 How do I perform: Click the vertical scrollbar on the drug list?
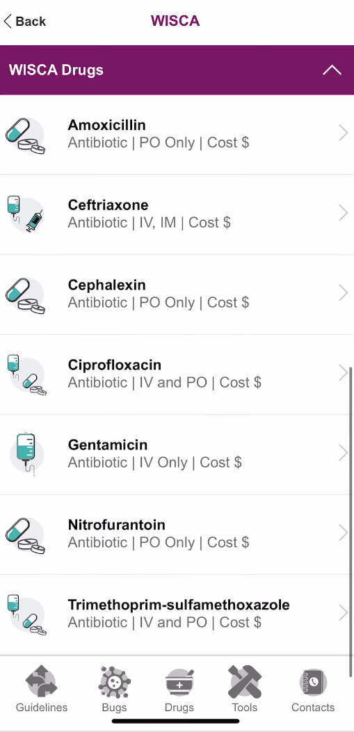coord(351,522)
